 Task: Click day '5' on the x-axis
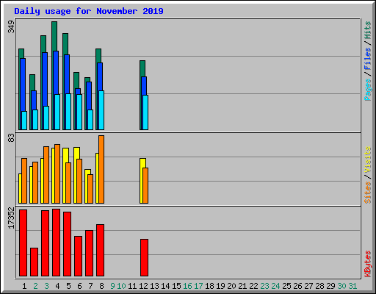(68, 286)
